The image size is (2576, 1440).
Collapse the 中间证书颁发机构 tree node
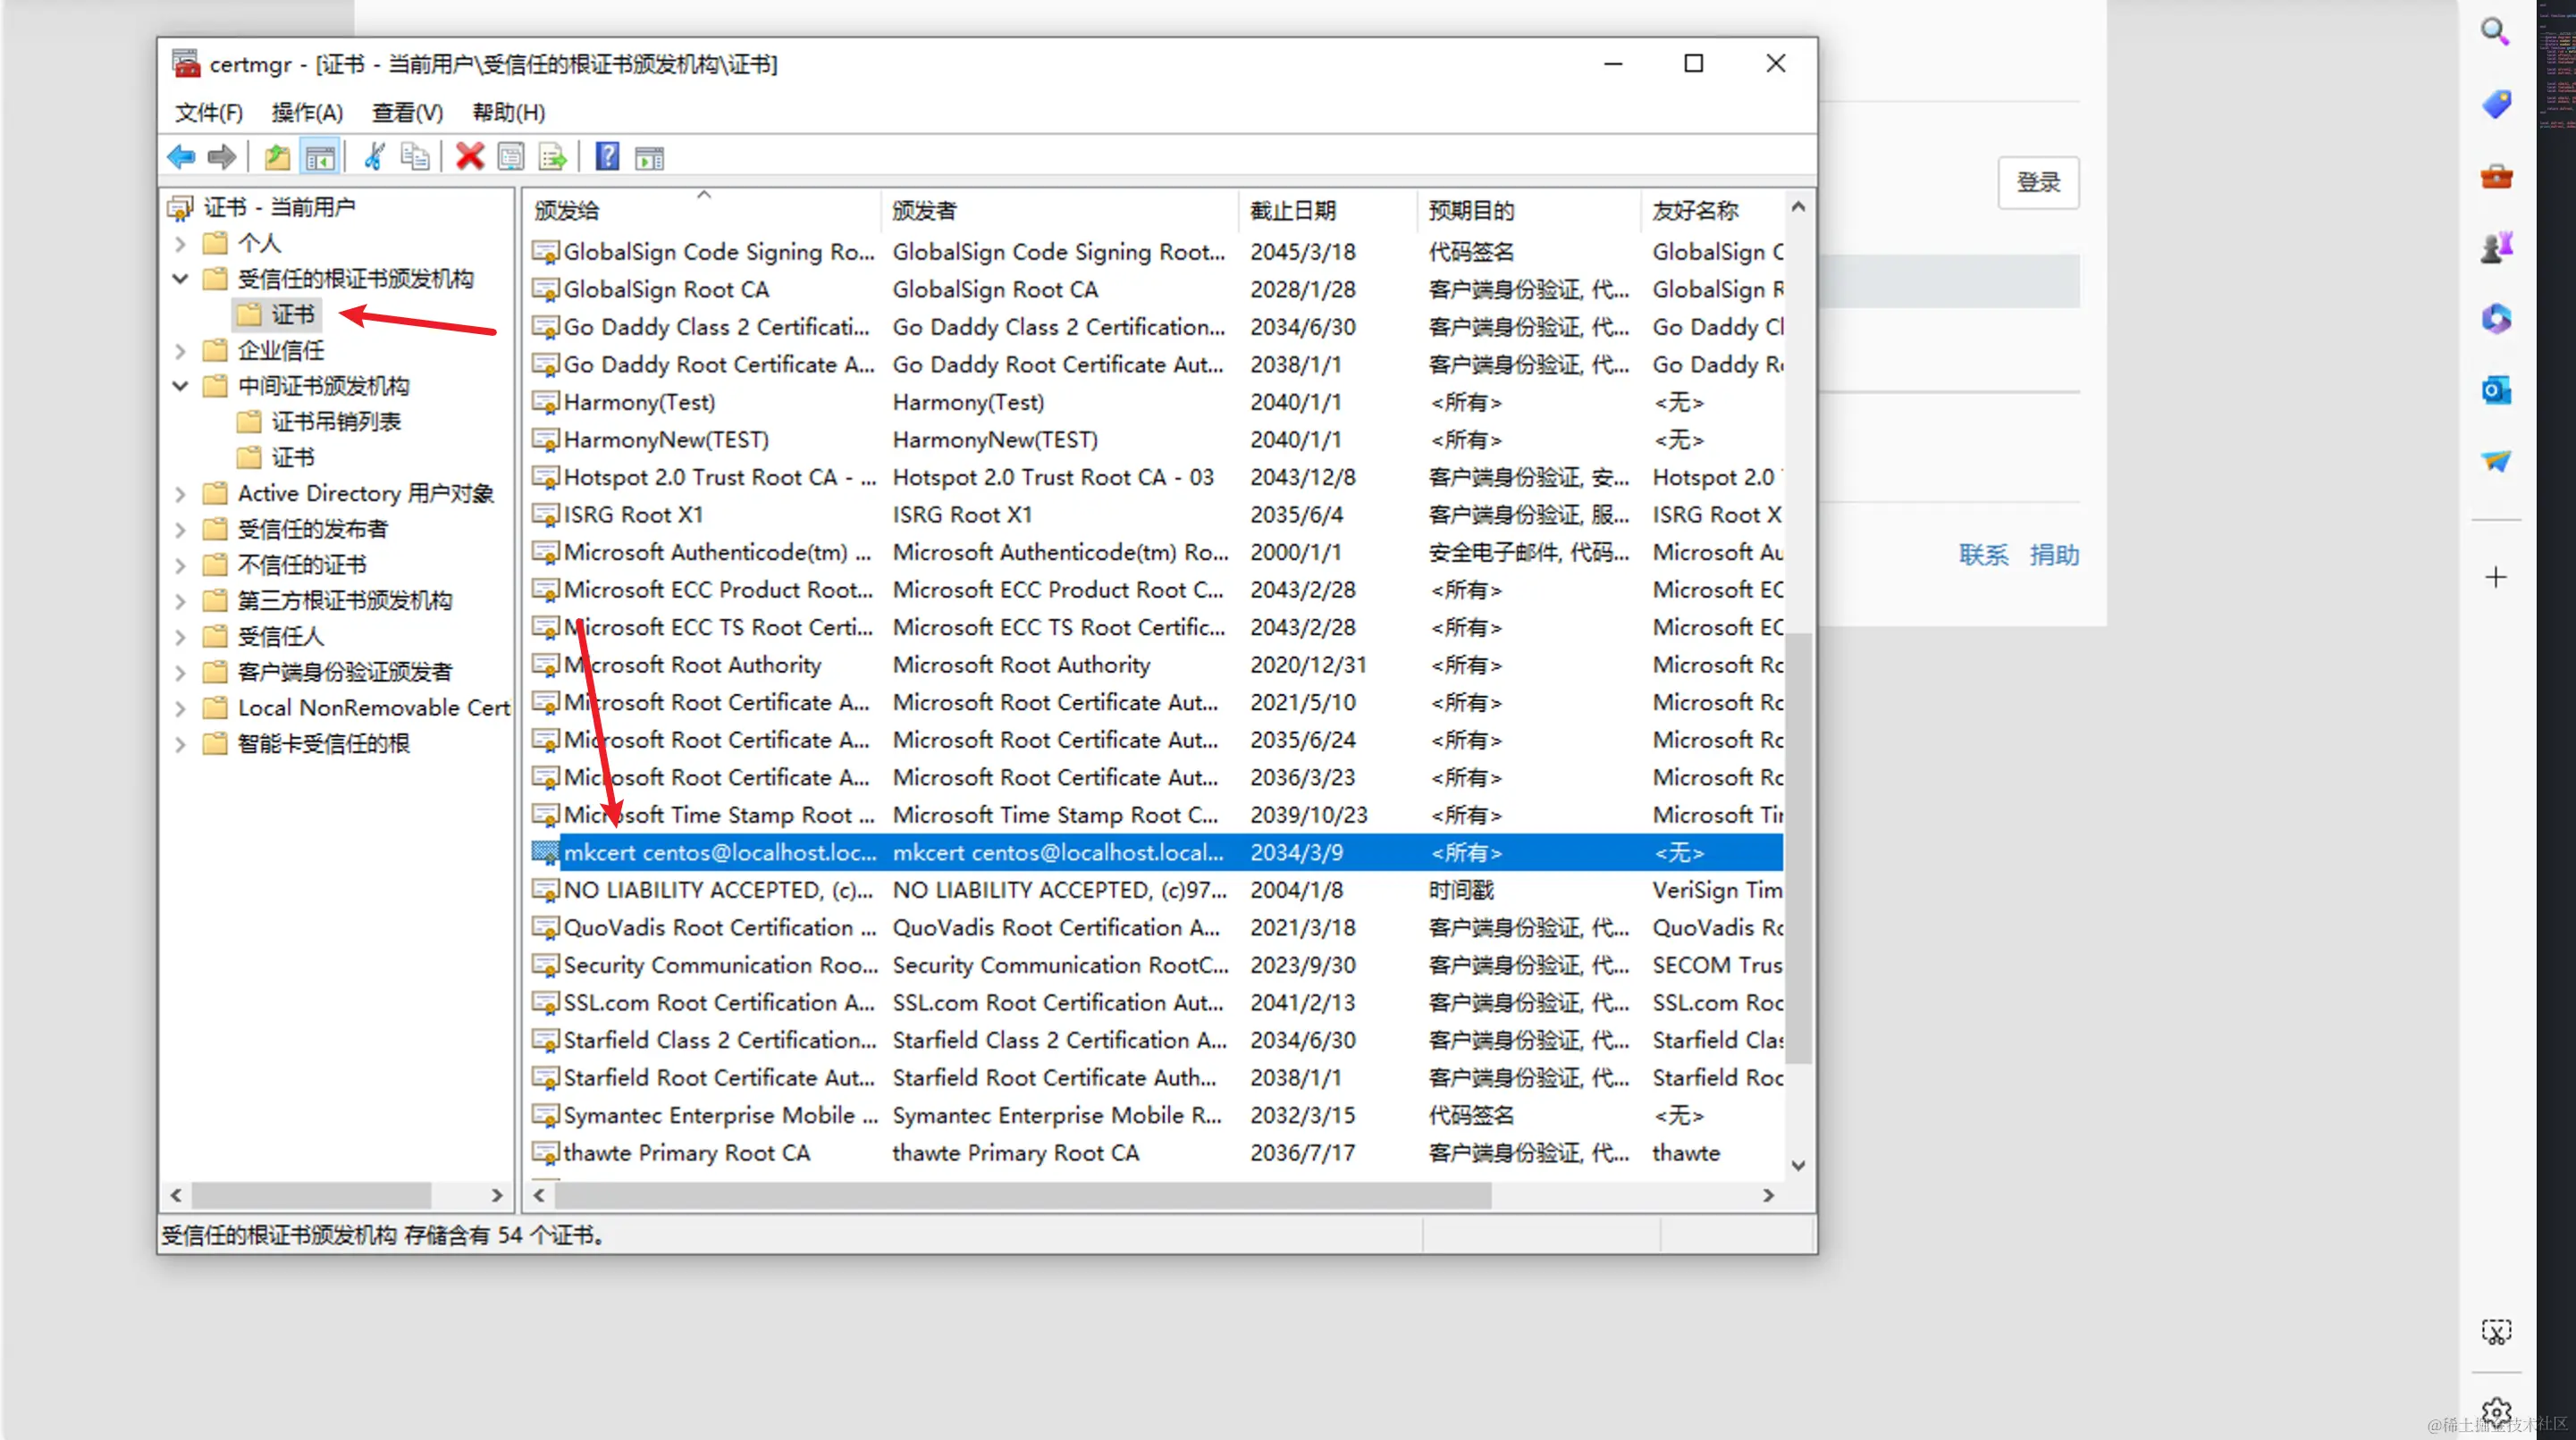tap(180, 386)
